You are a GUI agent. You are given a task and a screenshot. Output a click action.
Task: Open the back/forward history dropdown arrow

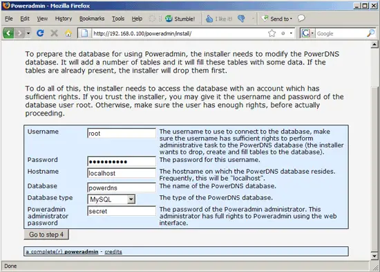click(x=28, y=33)
